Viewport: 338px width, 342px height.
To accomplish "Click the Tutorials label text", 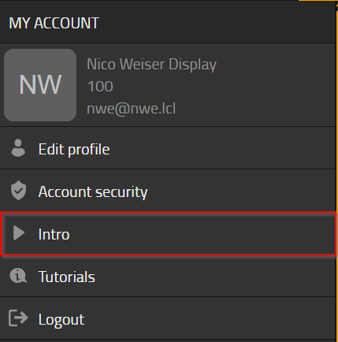I will tap(67, 277).
